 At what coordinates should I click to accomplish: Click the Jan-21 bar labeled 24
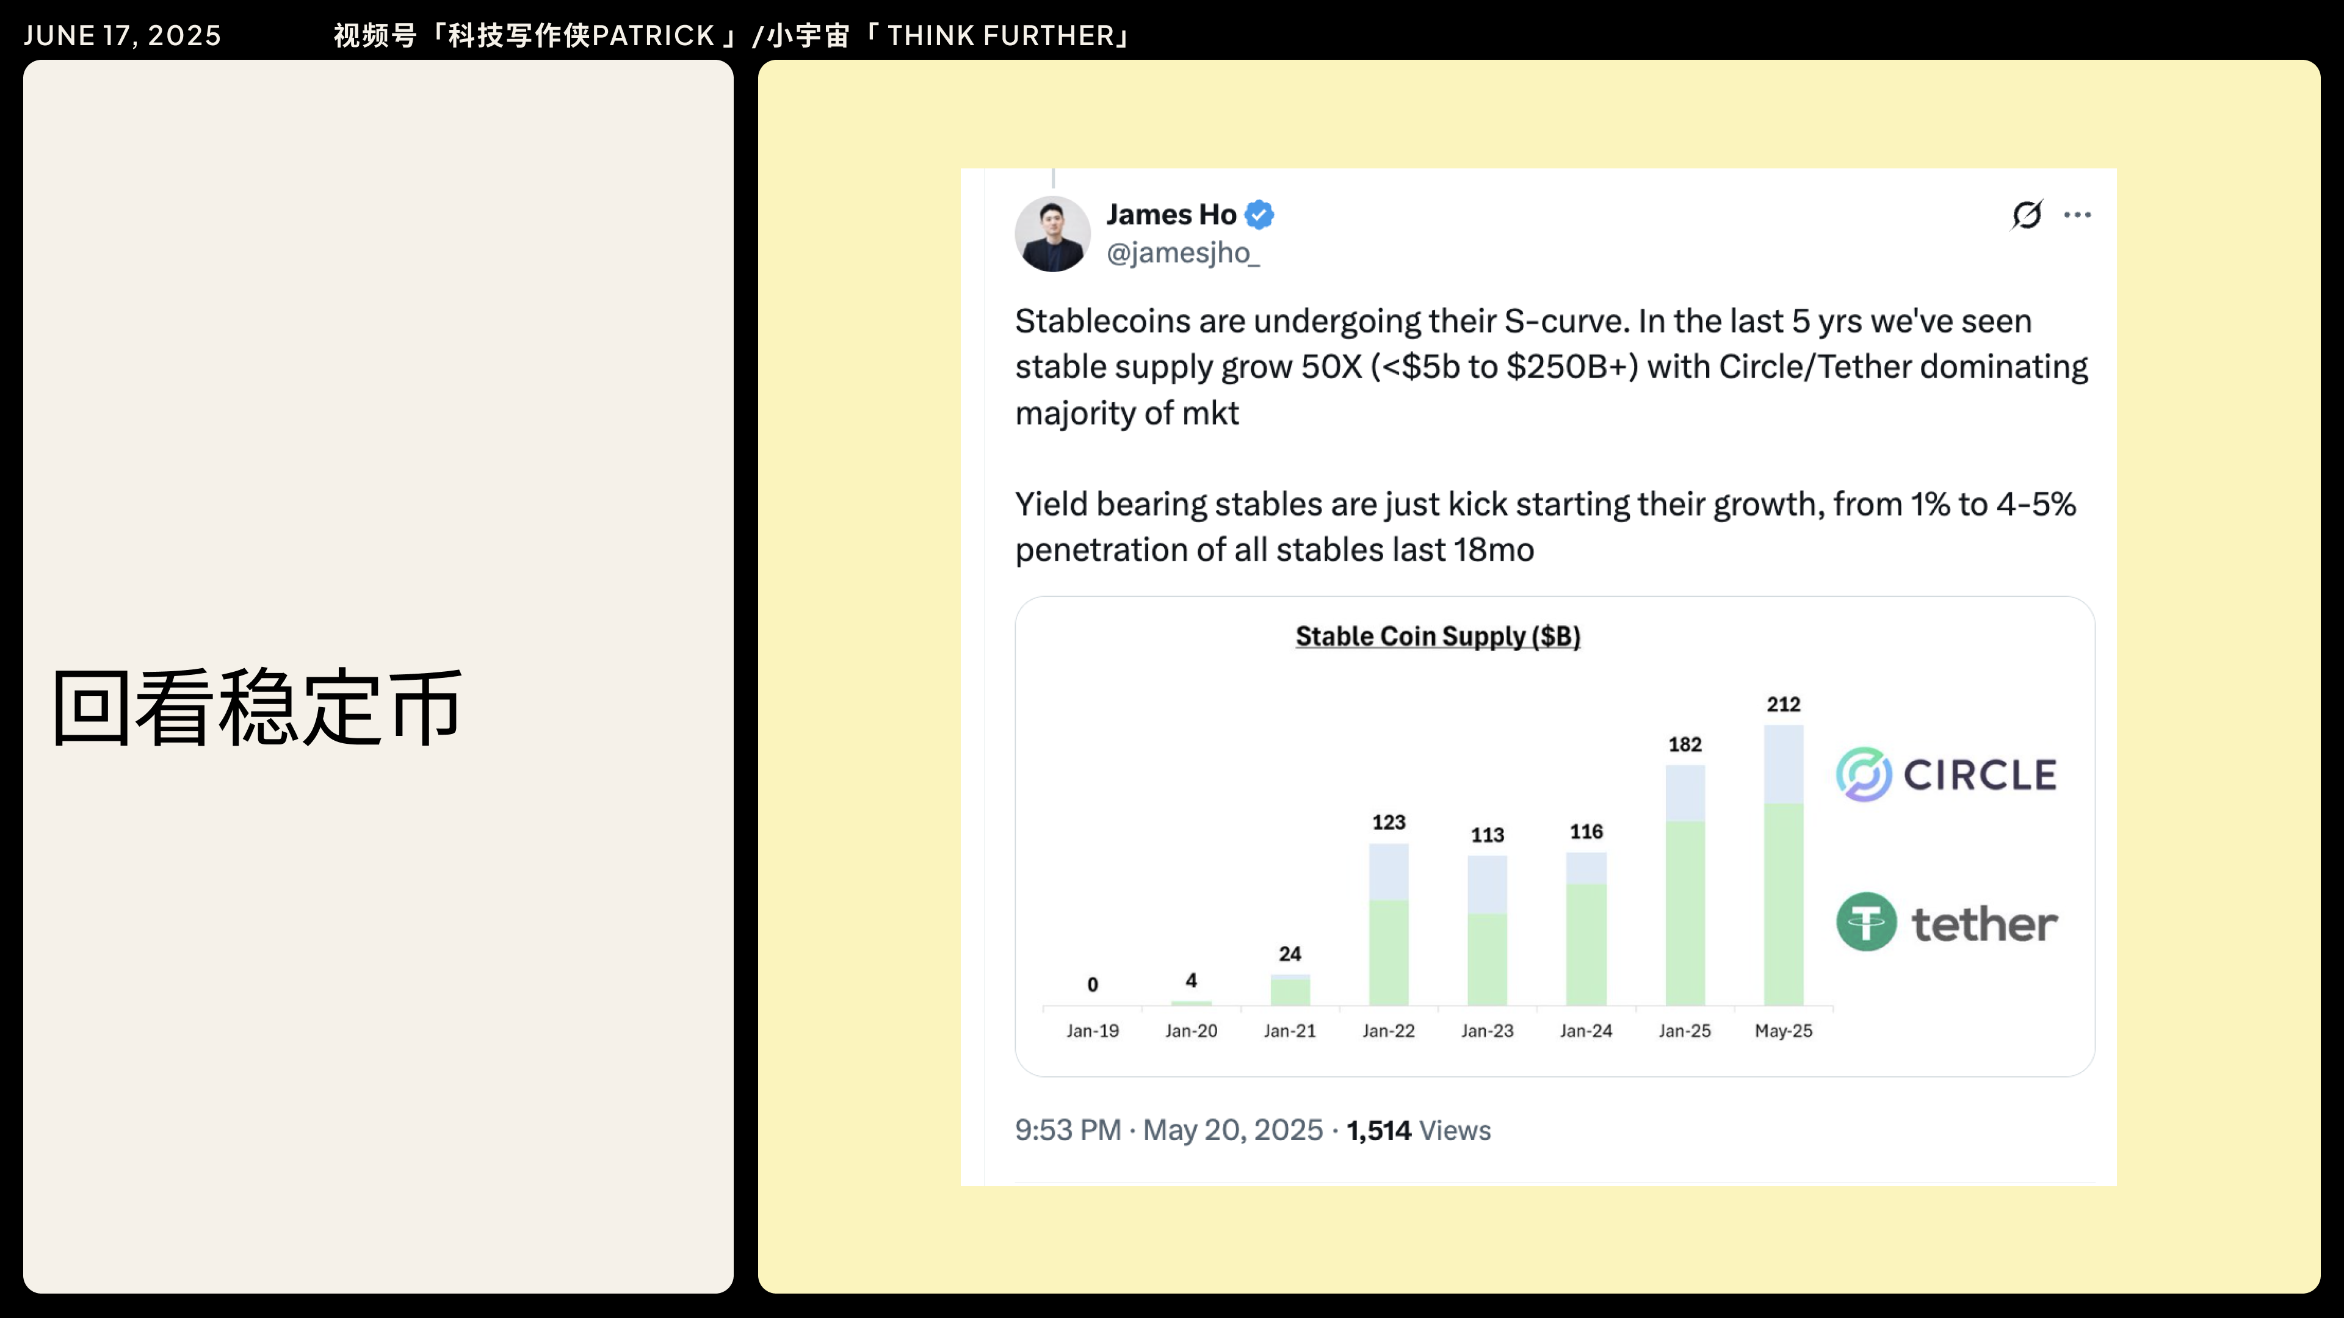pyautogui.click(x=1289, y=990)
